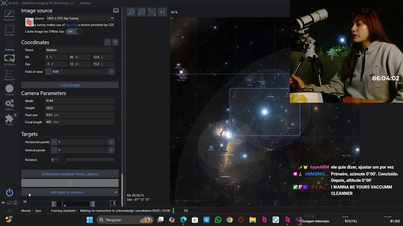
Task: Toggle Cache Image for Offline Use
Action: (x=74, y=31)
